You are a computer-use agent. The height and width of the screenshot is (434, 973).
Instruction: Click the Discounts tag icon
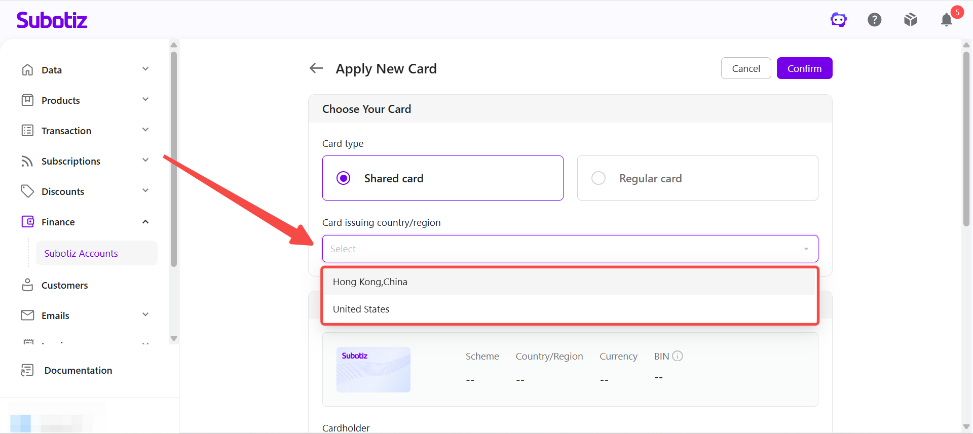[27, 191]
